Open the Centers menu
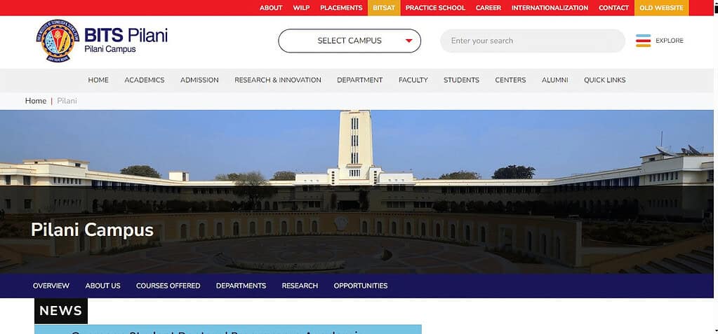 (x=510, y=80)
